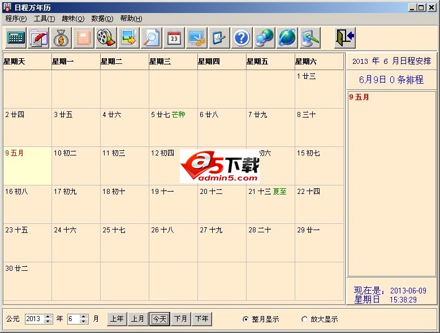Open the 工具(T) menu
Image resolution: width=440 pixels, height=333 pixels.
(x=44, y=19)
